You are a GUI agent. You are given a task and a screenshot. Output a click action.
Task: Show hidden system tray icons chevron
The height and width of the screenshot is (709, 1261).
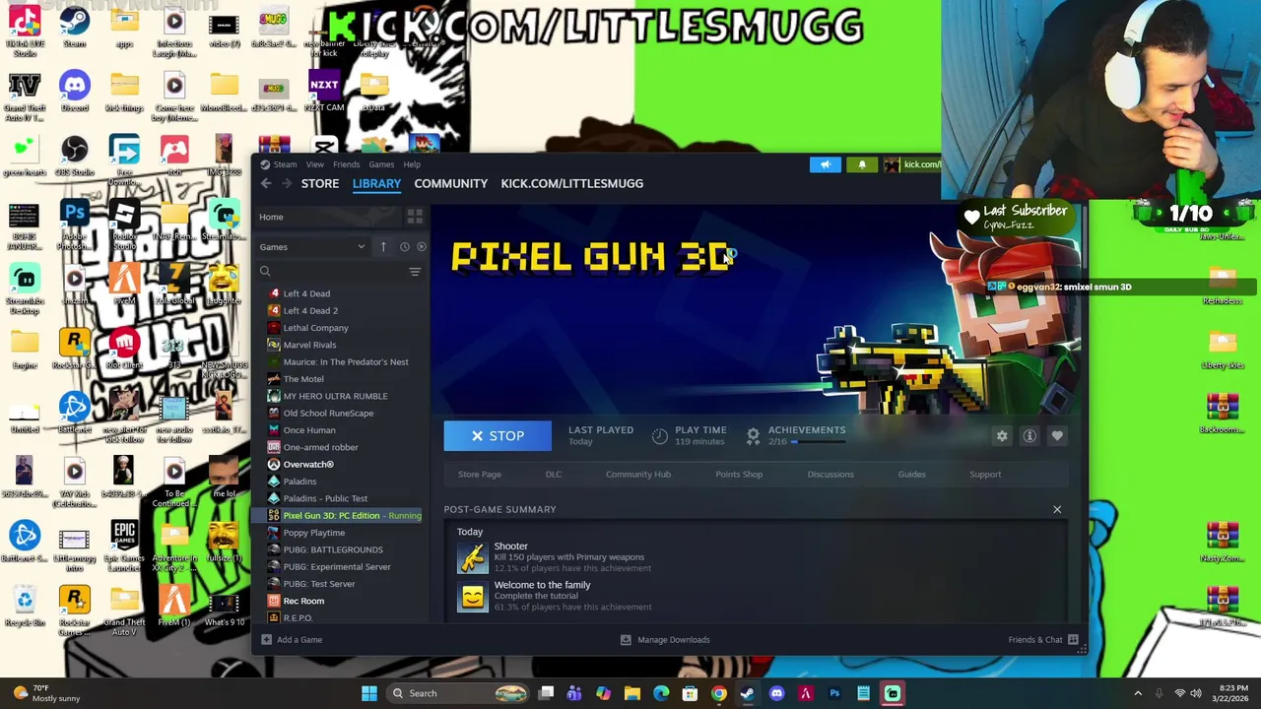1138,693
